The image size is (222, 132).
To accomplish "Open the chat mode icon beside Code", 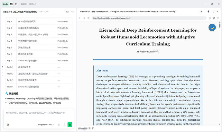I will 11,4.
